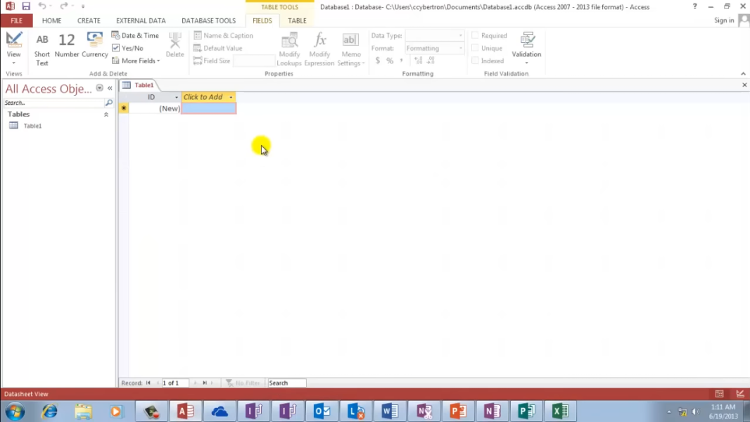The image size is (750, 422).
Task: Collapse the ribbon with the caret
Action: click(x=743, y=74)
